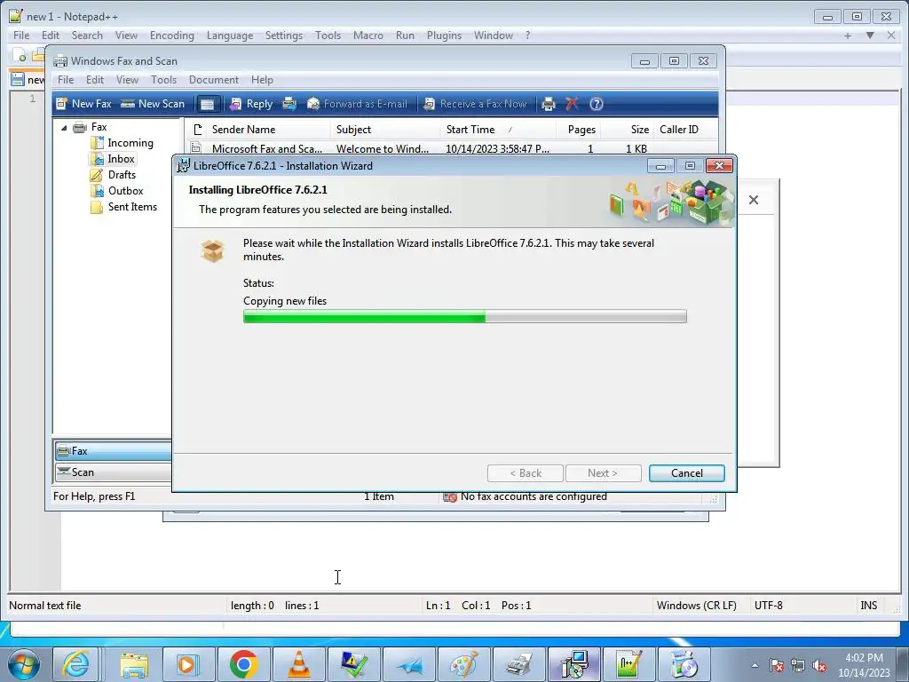The image size is (909, 682).
Task: Click the printer icon in Fax toolbar
Action: pyautogui.click(x=548, y=104)
